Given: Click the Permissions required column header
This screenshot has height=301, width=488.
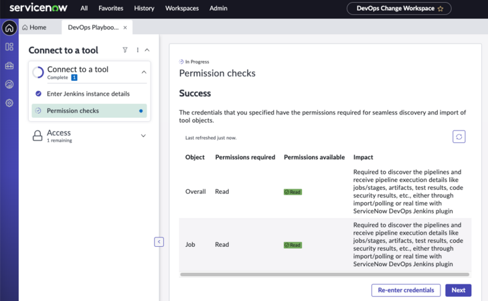Looking at the screenshot, I should click(x=245, y=157).
